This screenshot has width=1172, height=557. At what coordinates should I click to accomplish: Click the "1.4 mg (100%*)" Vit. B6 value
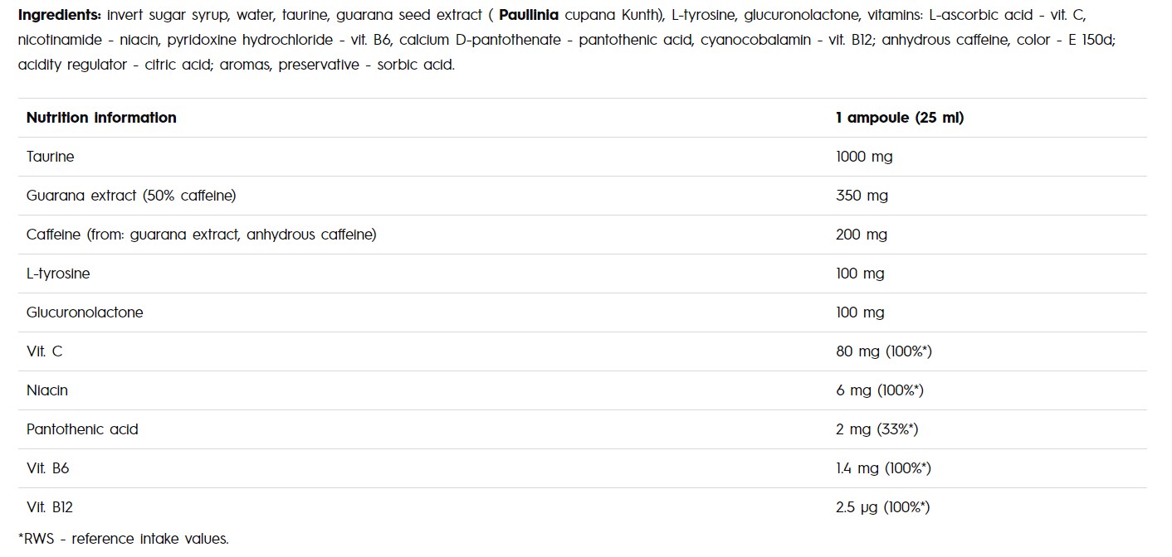[x=883, y=468]
